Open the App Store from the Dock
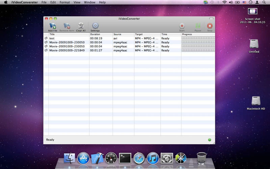Viewport: 270px width, 169px height. [83, 158]
